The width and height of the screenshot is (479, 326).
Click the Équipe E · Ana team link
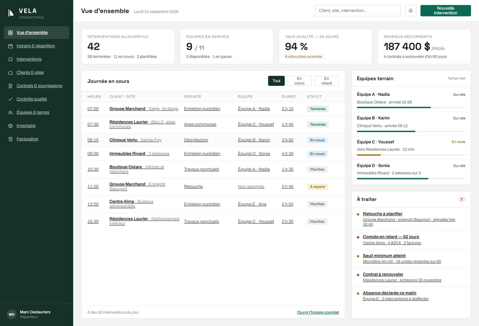pos(252,204)
